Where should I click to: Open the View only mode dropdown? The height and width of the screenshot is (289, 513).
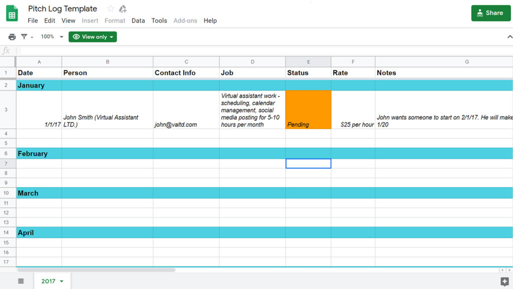[93, 37]
